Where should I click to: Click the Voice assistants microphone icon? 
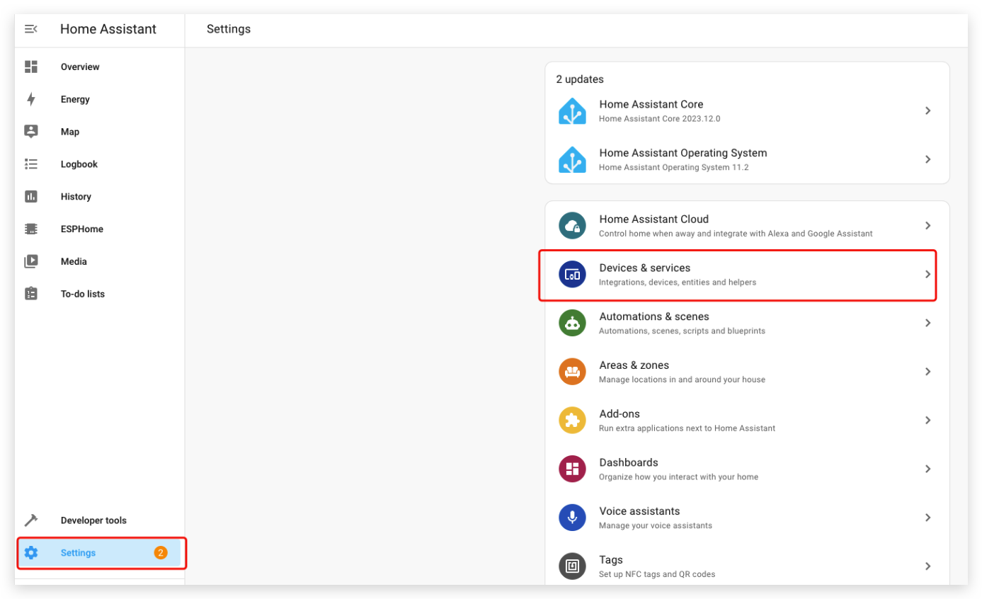[572, 518]
